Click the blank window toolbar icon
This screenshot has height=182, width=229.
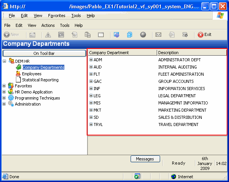(x=101, y=35)
